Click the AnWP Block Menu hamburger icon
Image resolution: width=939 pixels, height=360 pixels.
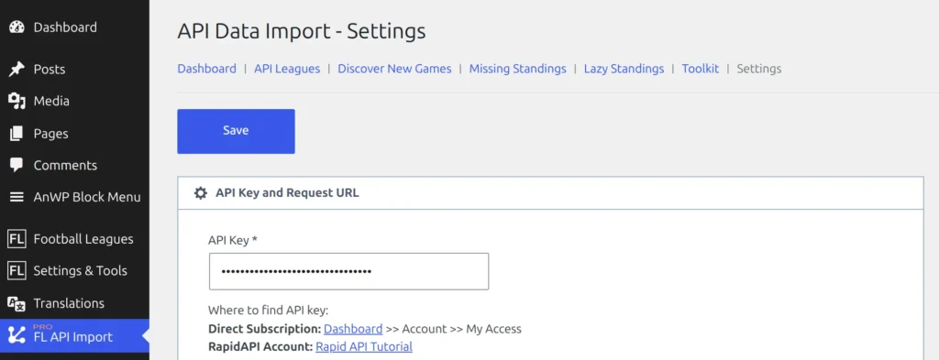(17, 197)
